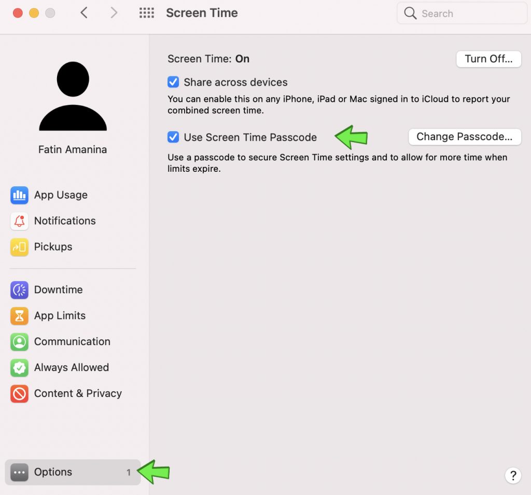Click the Options badge count 1

point(129,472)
